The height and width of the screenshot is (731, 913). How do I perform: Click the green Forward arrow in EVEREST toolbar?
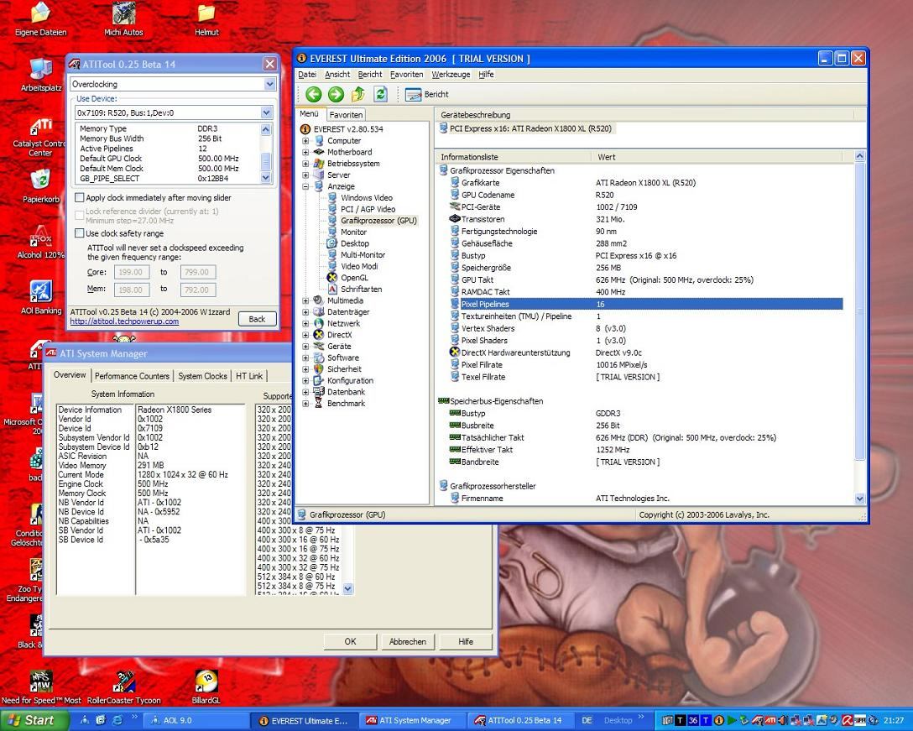pyautogui.click(x=336, y=94)
